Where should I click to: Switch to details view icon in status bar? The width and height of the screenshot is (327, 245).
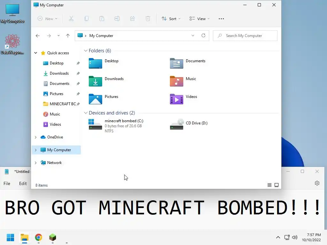tap(270, 185)
